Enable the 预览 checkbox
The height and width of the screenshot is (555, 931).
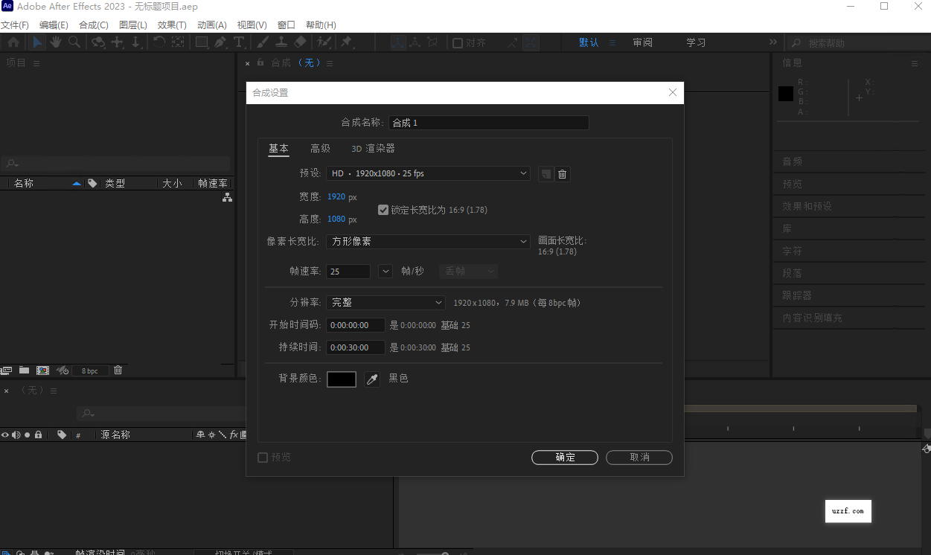tap(262, 457)
